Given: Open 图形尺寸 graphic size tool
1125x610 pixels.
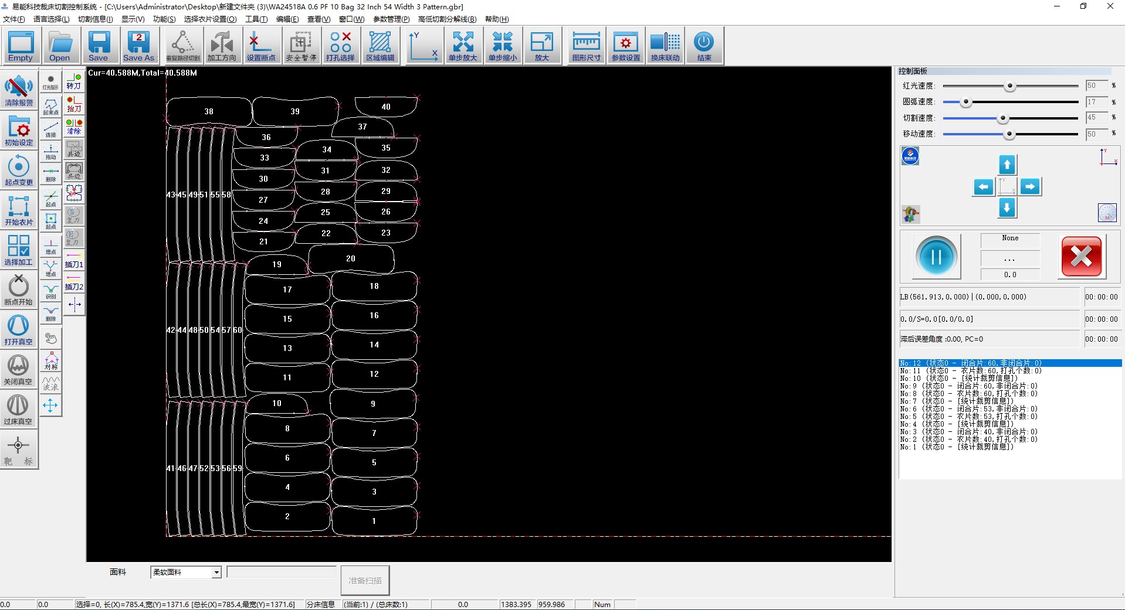Looking at the screenshot, I should 587,46.
